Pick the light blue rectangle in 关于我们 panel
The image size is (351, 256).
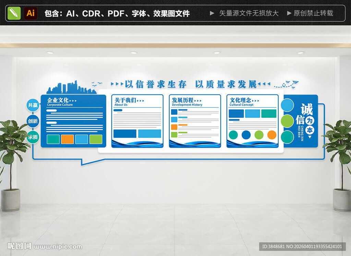coord(149,133)
